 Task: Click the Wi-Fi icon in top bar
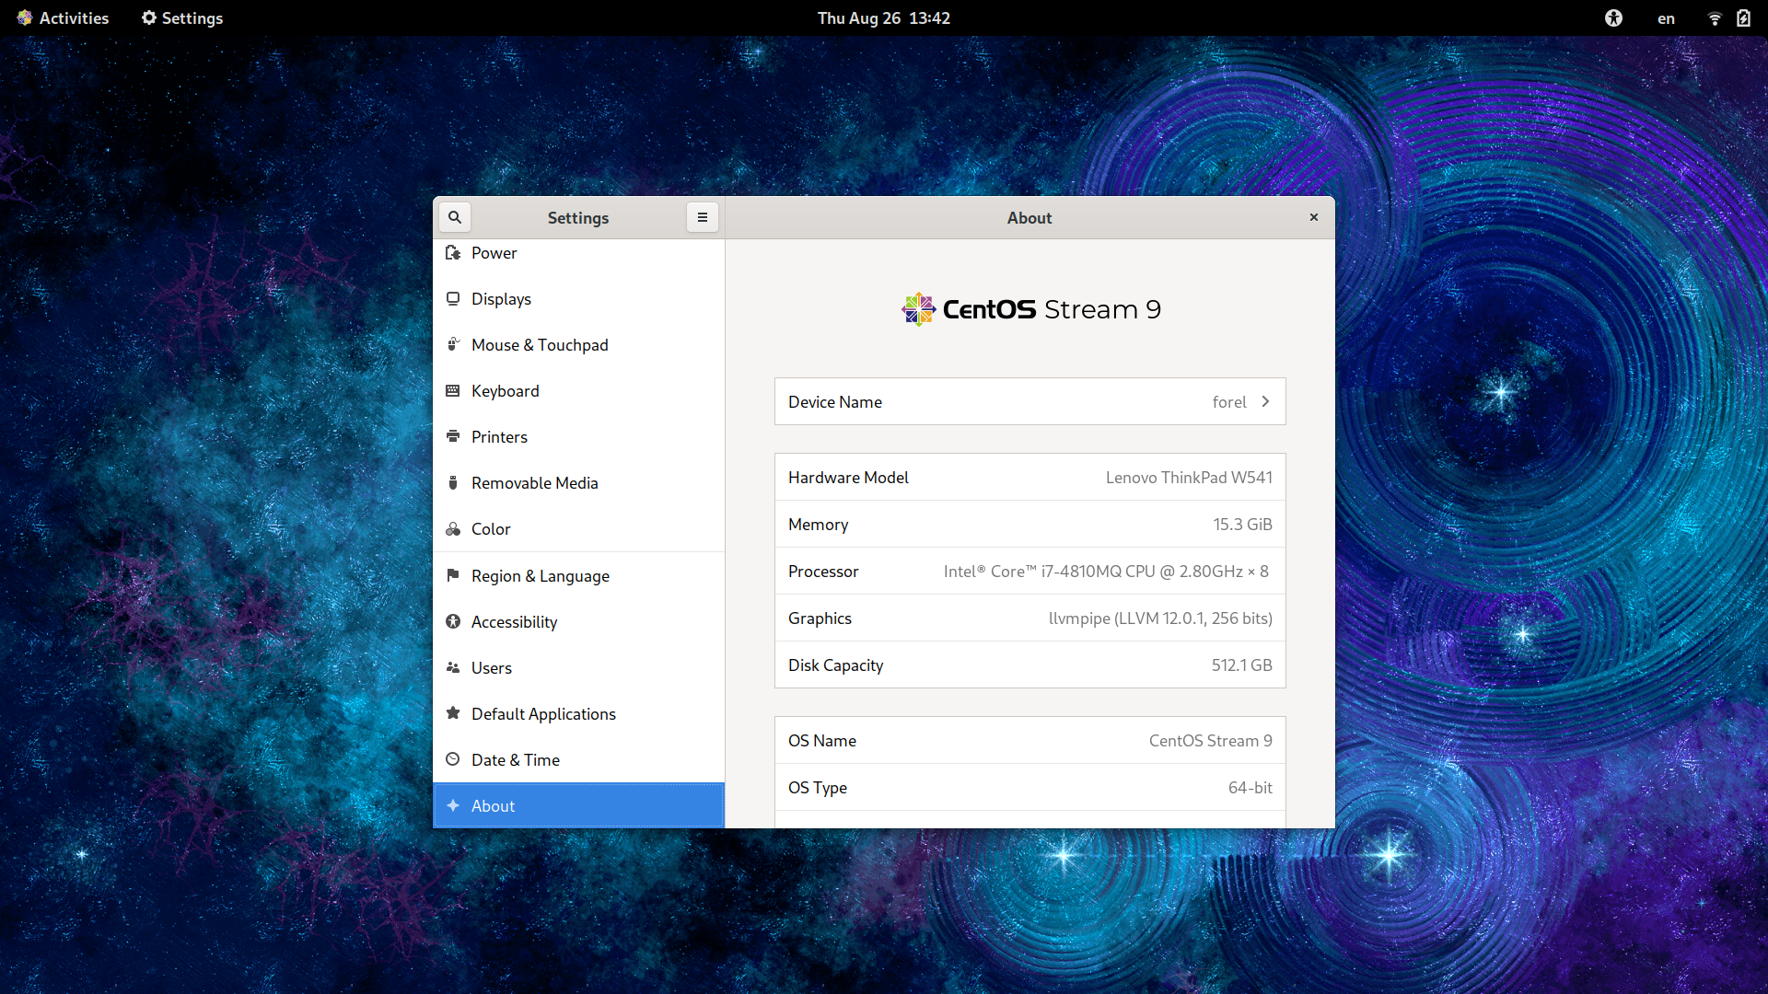coord(1715,18)
